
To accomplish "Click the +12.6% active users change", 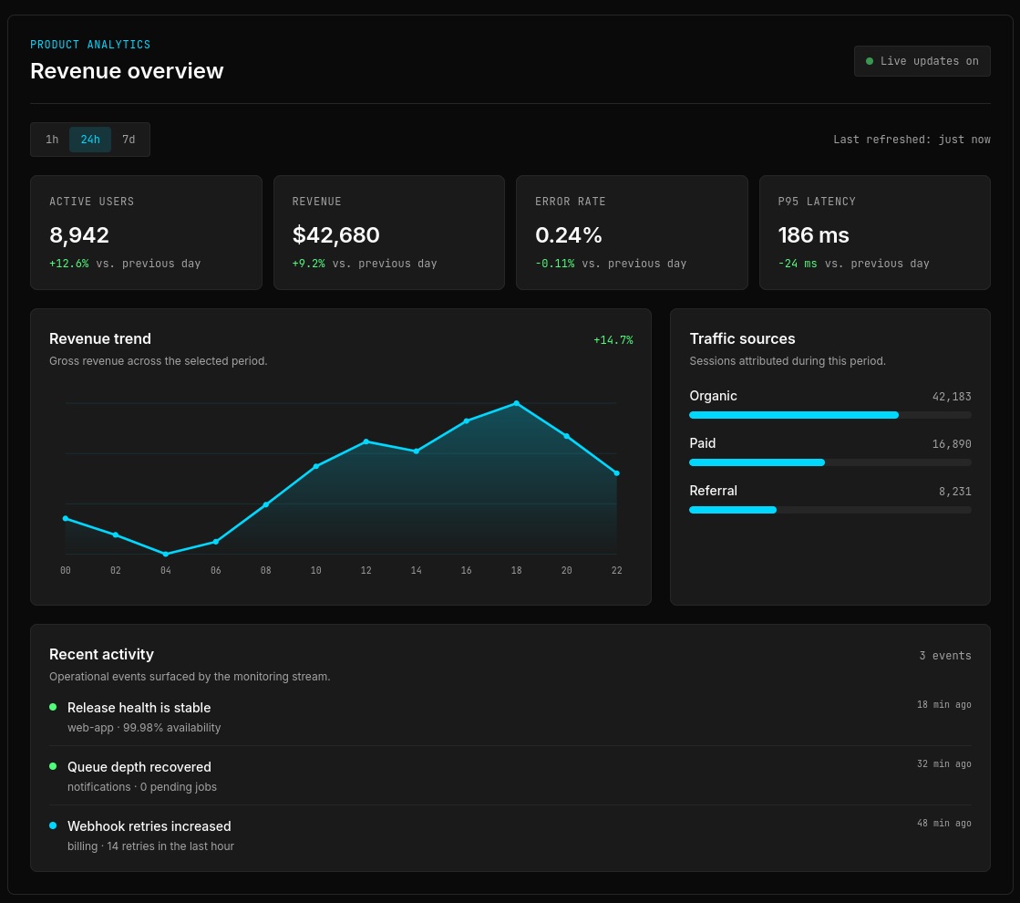I will click(69, 264).
